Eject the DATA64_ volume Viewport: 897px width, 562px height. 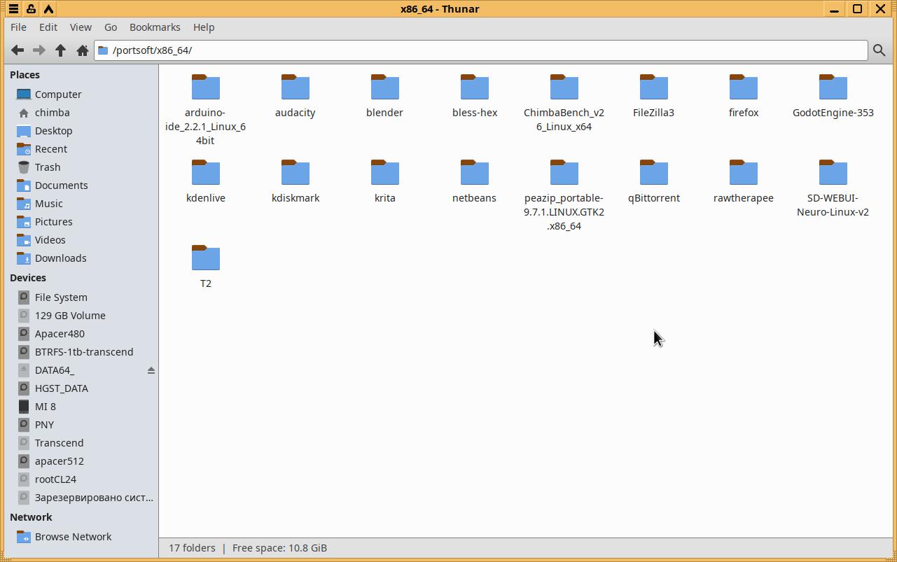(151, 370)
